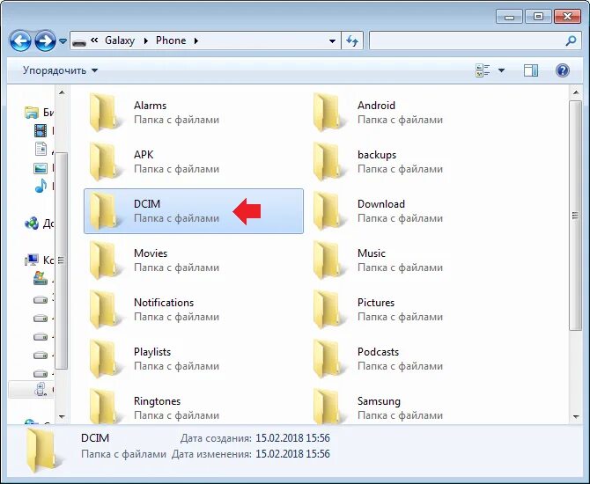Click navigation pane scrollbar down arrow

(x=62, y=417)
